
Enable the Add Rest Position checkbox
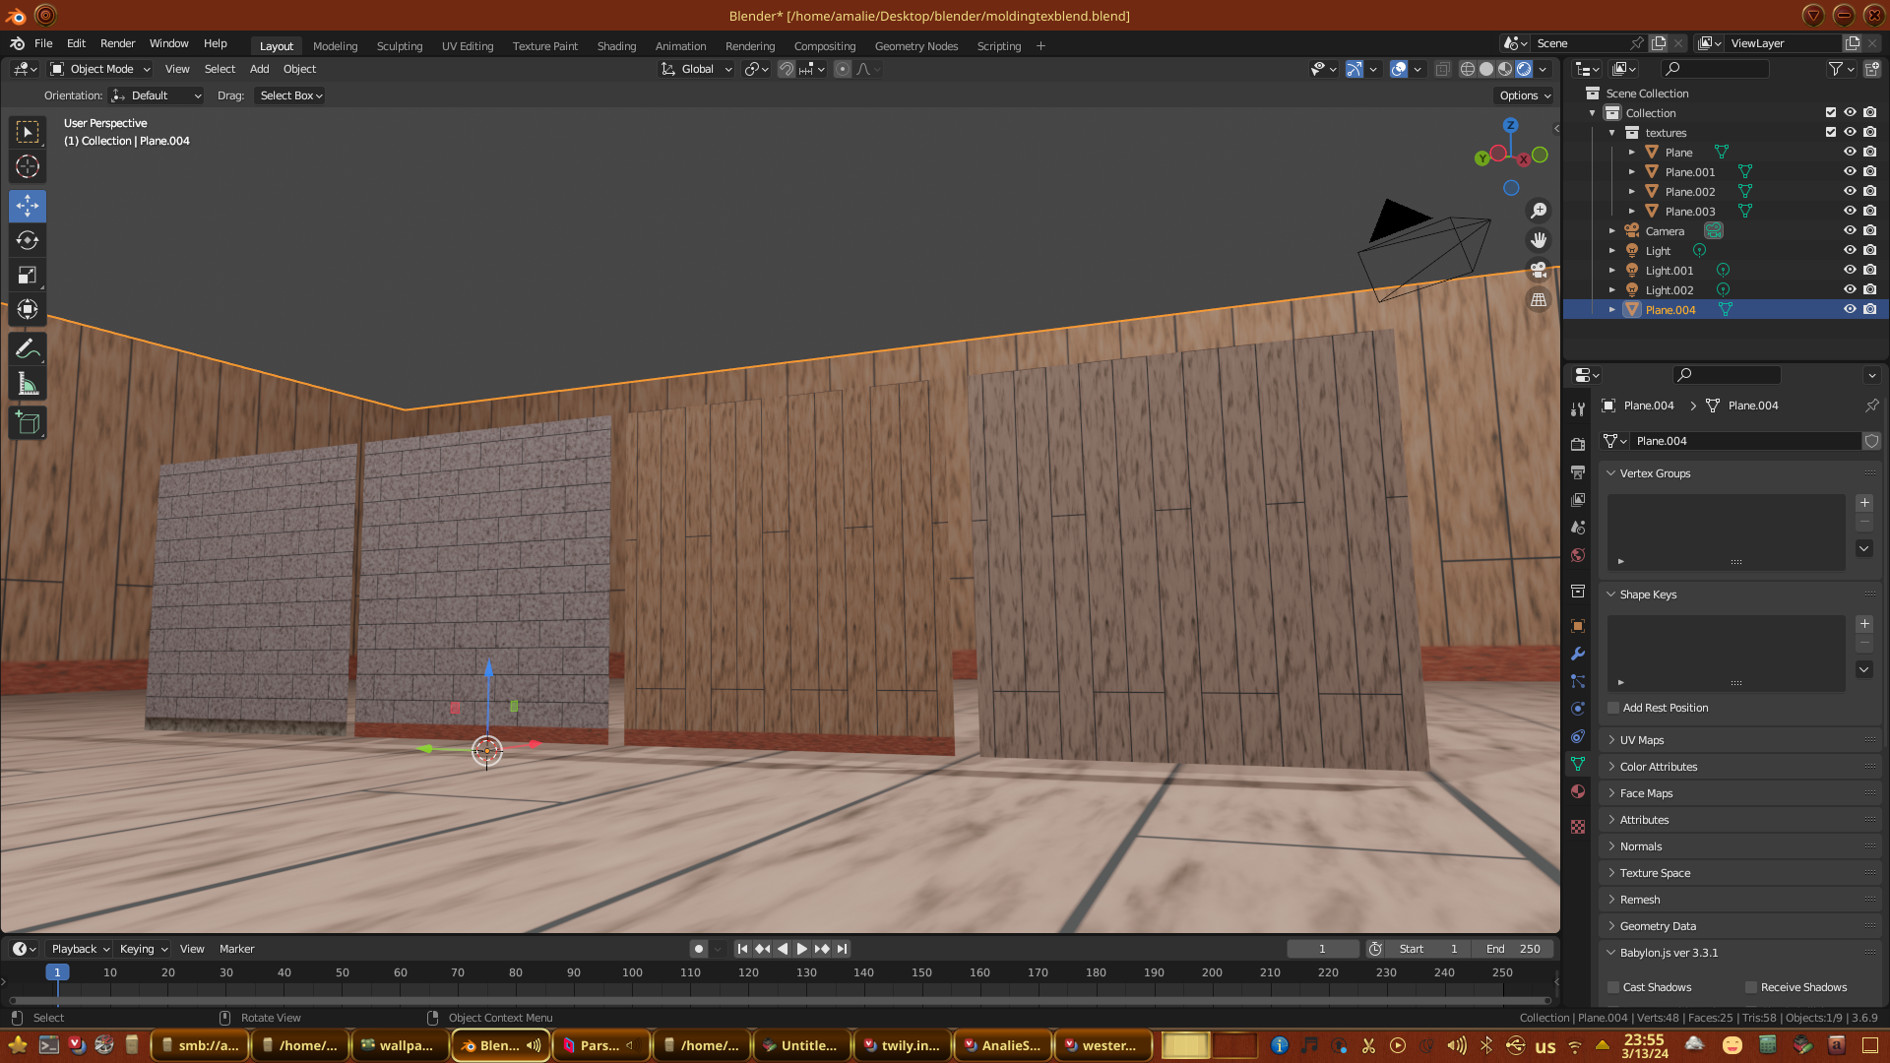1613,708
